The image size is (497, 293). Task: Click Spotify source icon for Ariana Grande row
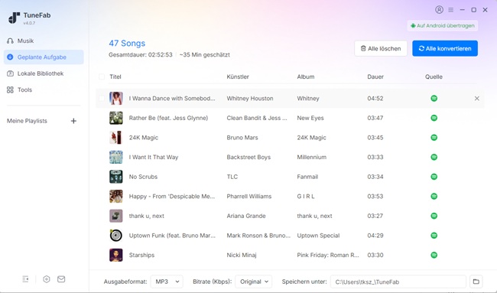[x=434, y=216]
